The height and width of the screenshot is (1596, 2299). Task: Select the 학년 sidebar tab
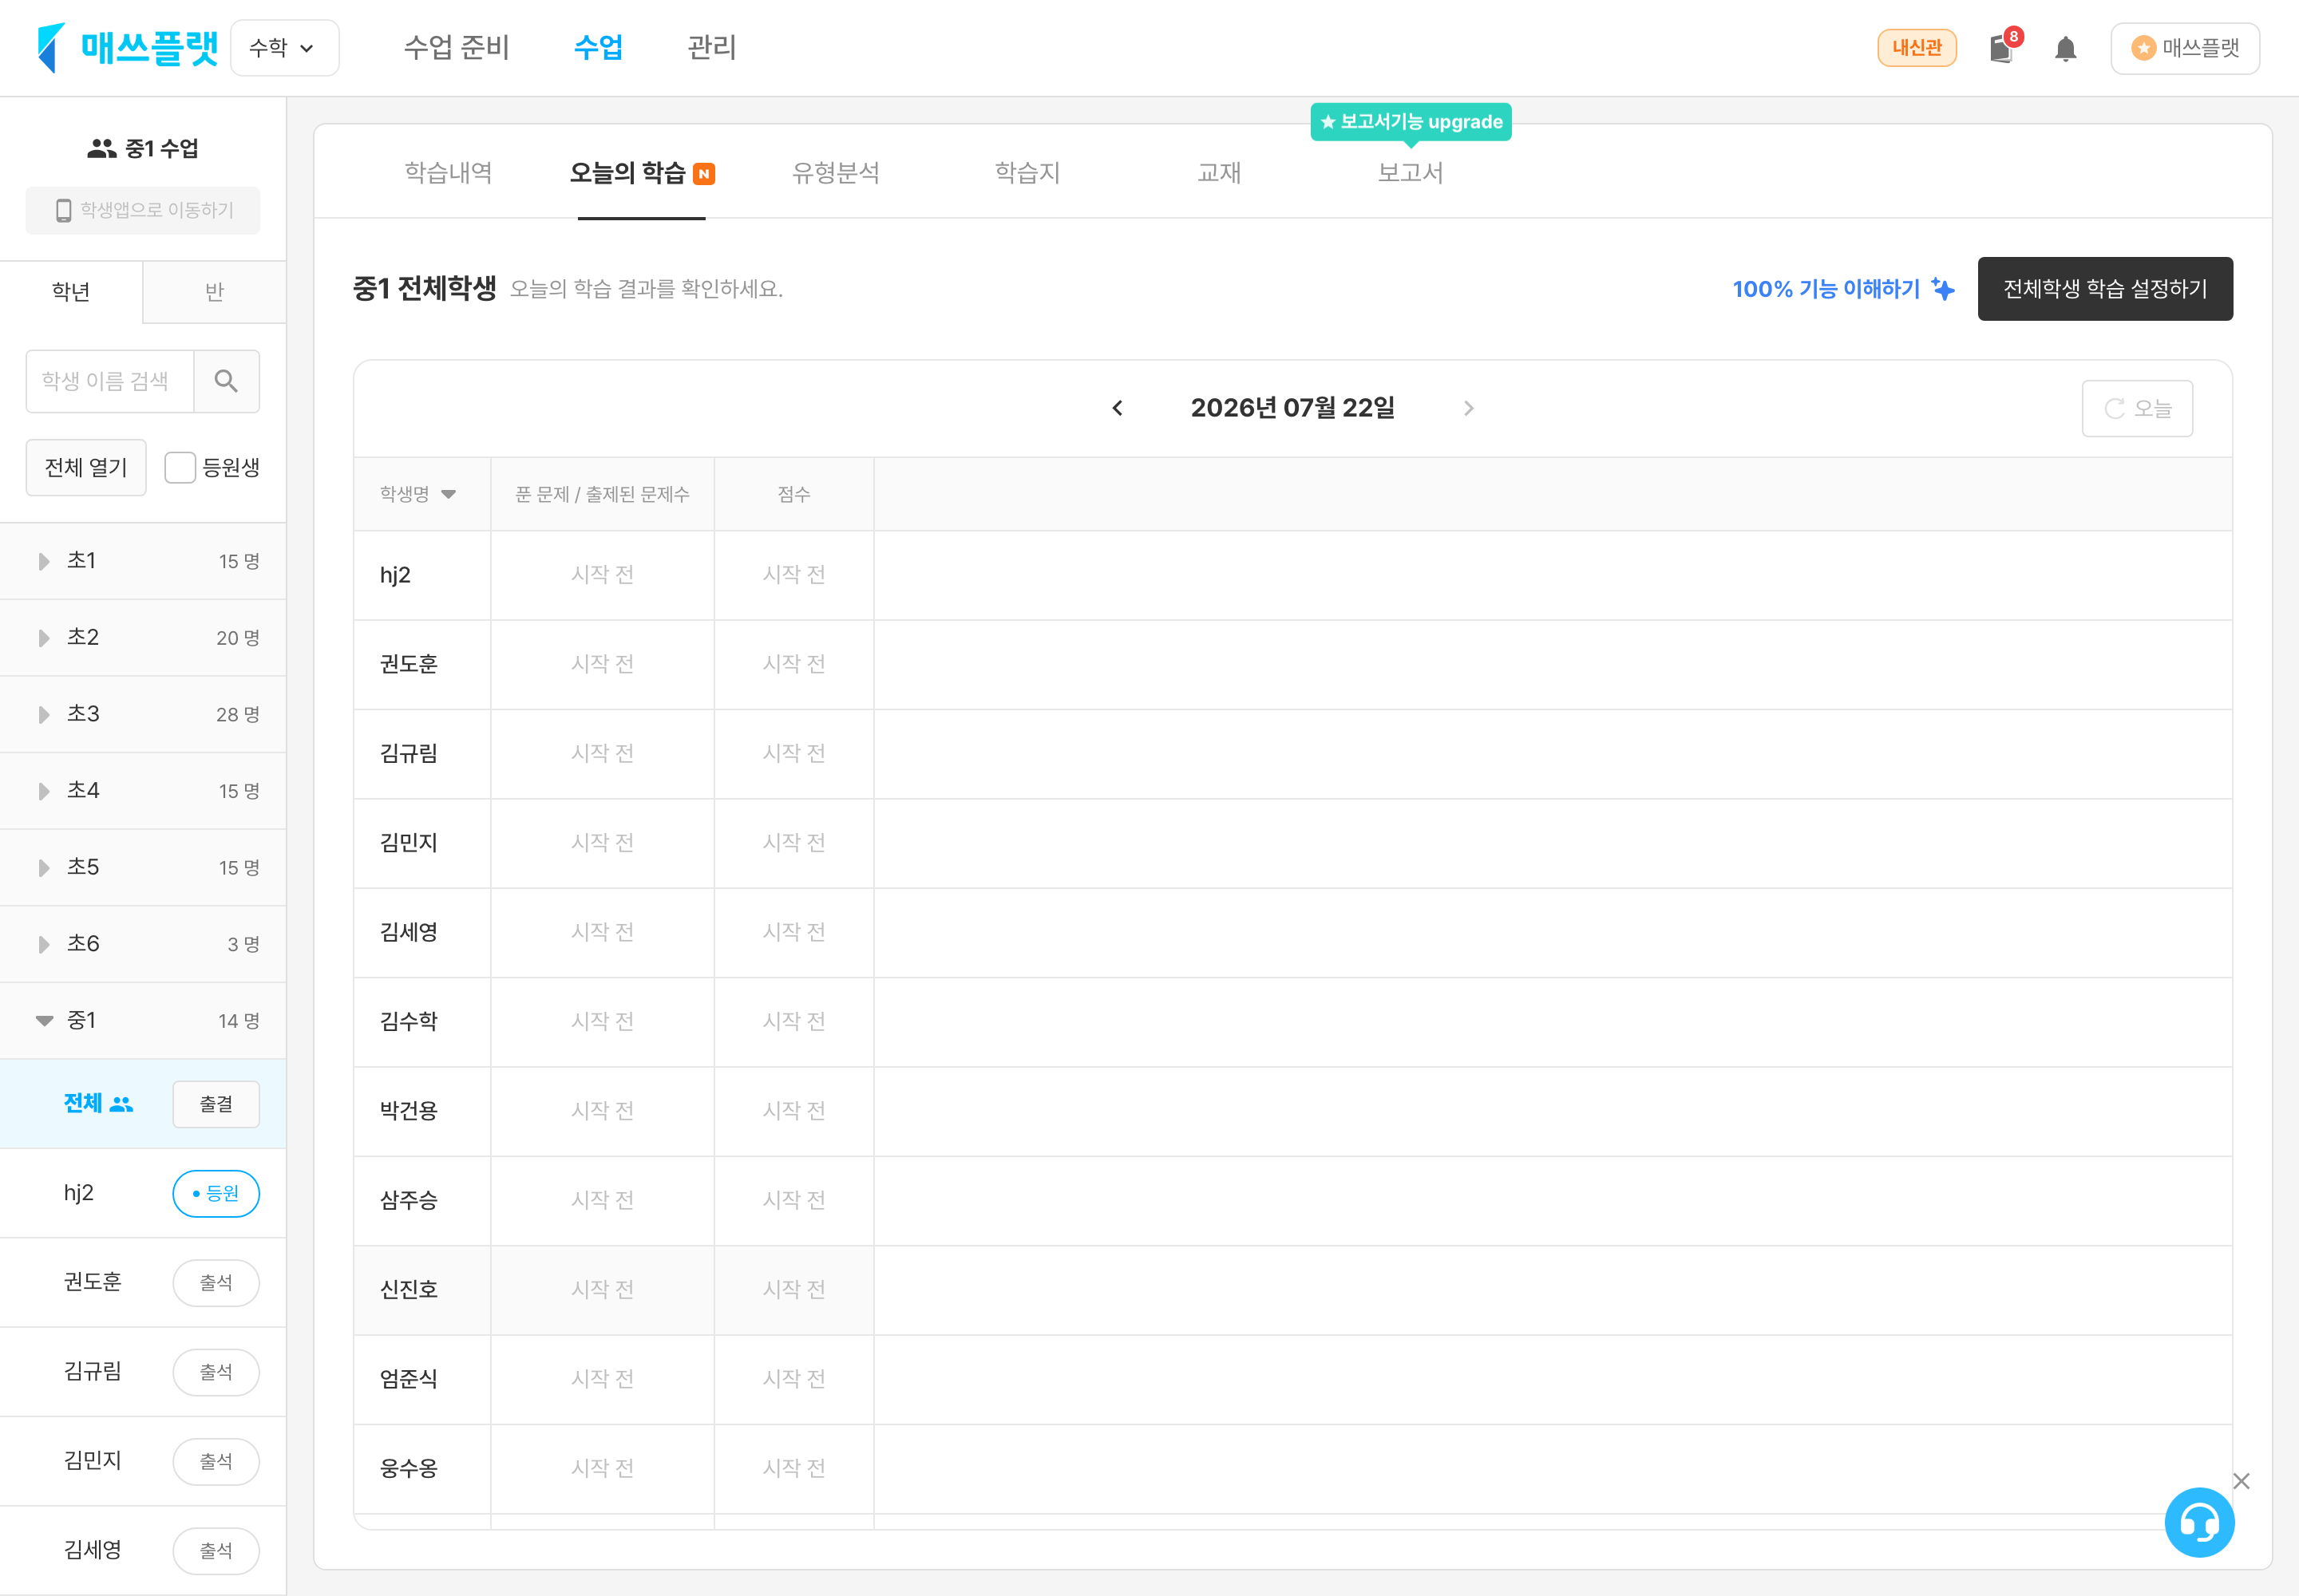[71, 292]
